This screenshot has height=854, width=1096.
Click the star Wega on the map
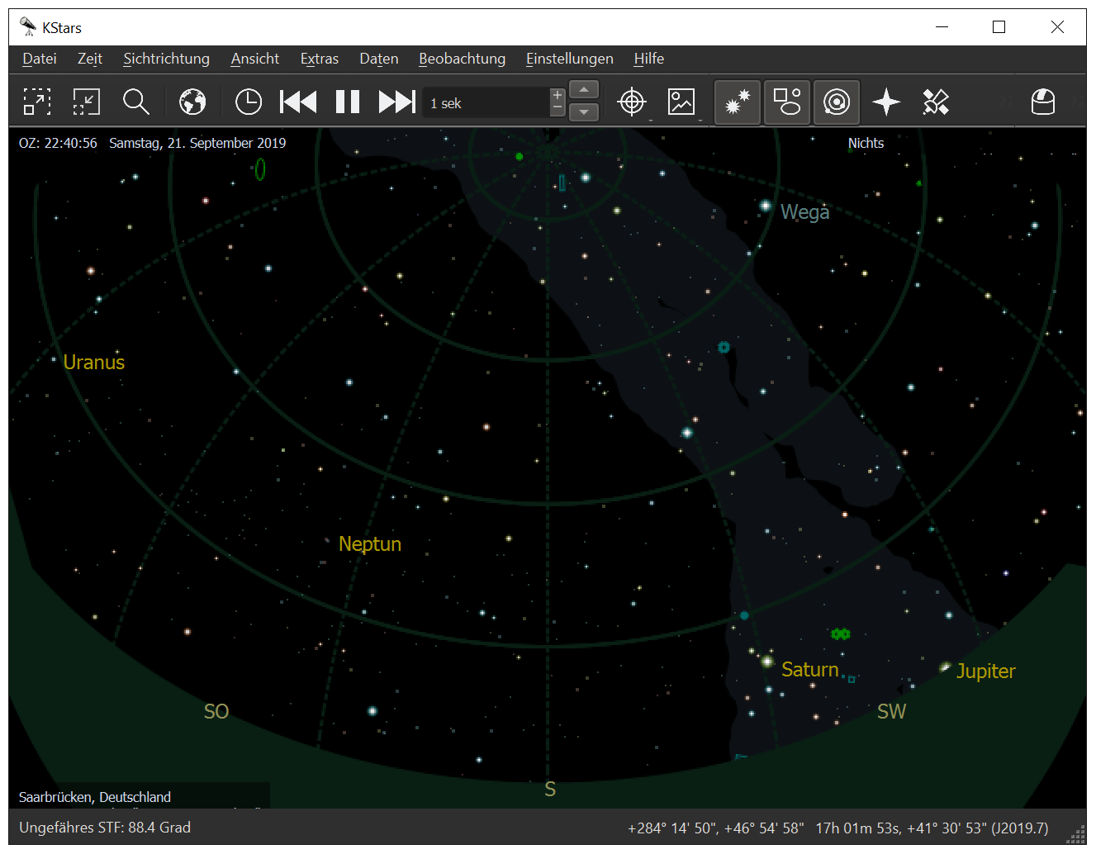(x=766, y=205)
